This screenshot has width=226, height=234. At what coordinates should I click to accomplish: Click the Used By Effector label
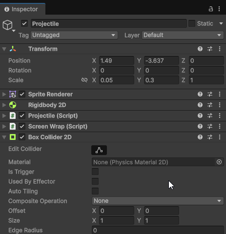pos(32,181)
